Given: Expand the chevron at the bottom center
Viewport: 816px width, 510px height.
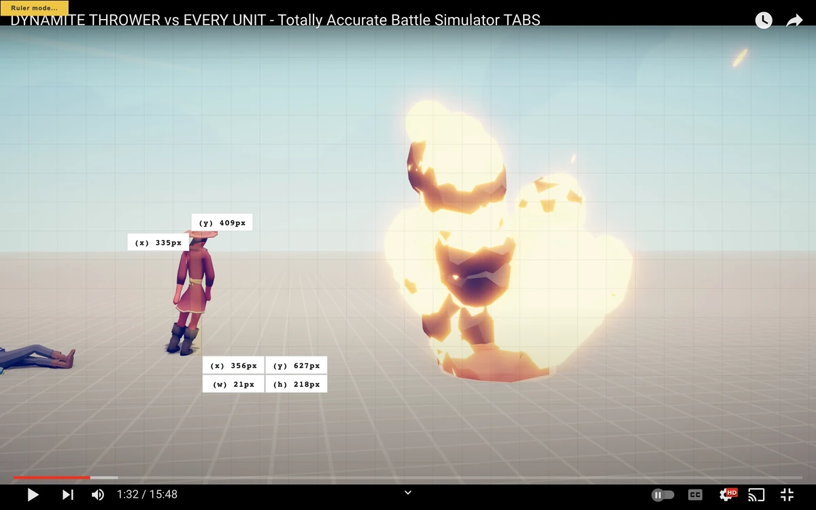Looking at the screenshot, I should [x=407, y=492].
